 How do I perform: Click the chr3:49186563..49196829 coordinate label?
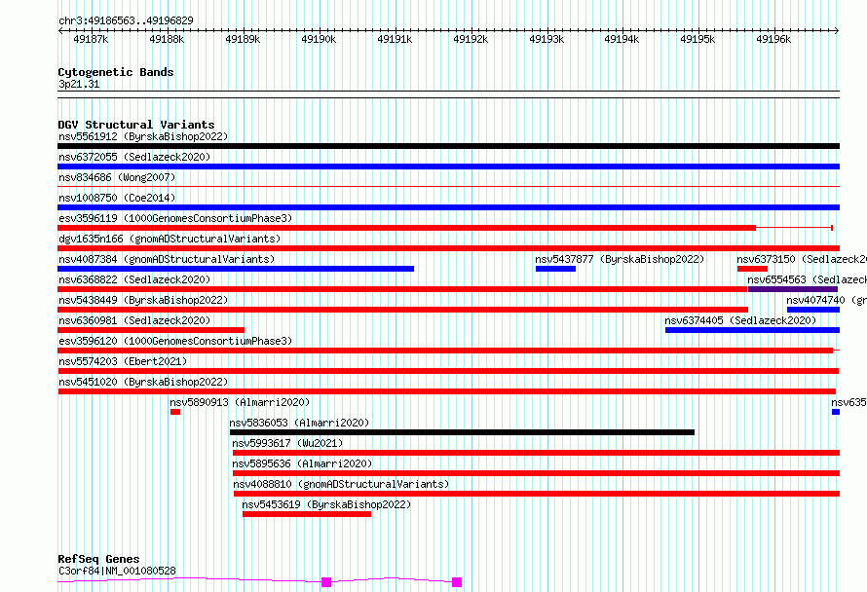point(126,21)
